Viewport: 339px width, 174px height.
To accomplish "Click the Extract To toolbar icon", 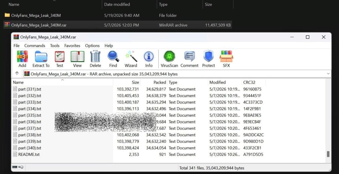I will click(41, 59).
